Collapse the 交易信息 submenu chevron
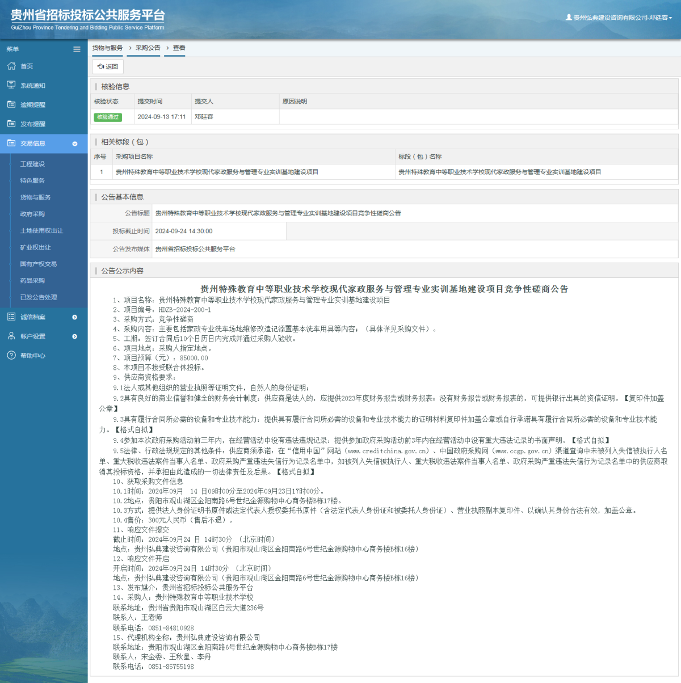Screen dimensions: 681x683 (75, 144)
